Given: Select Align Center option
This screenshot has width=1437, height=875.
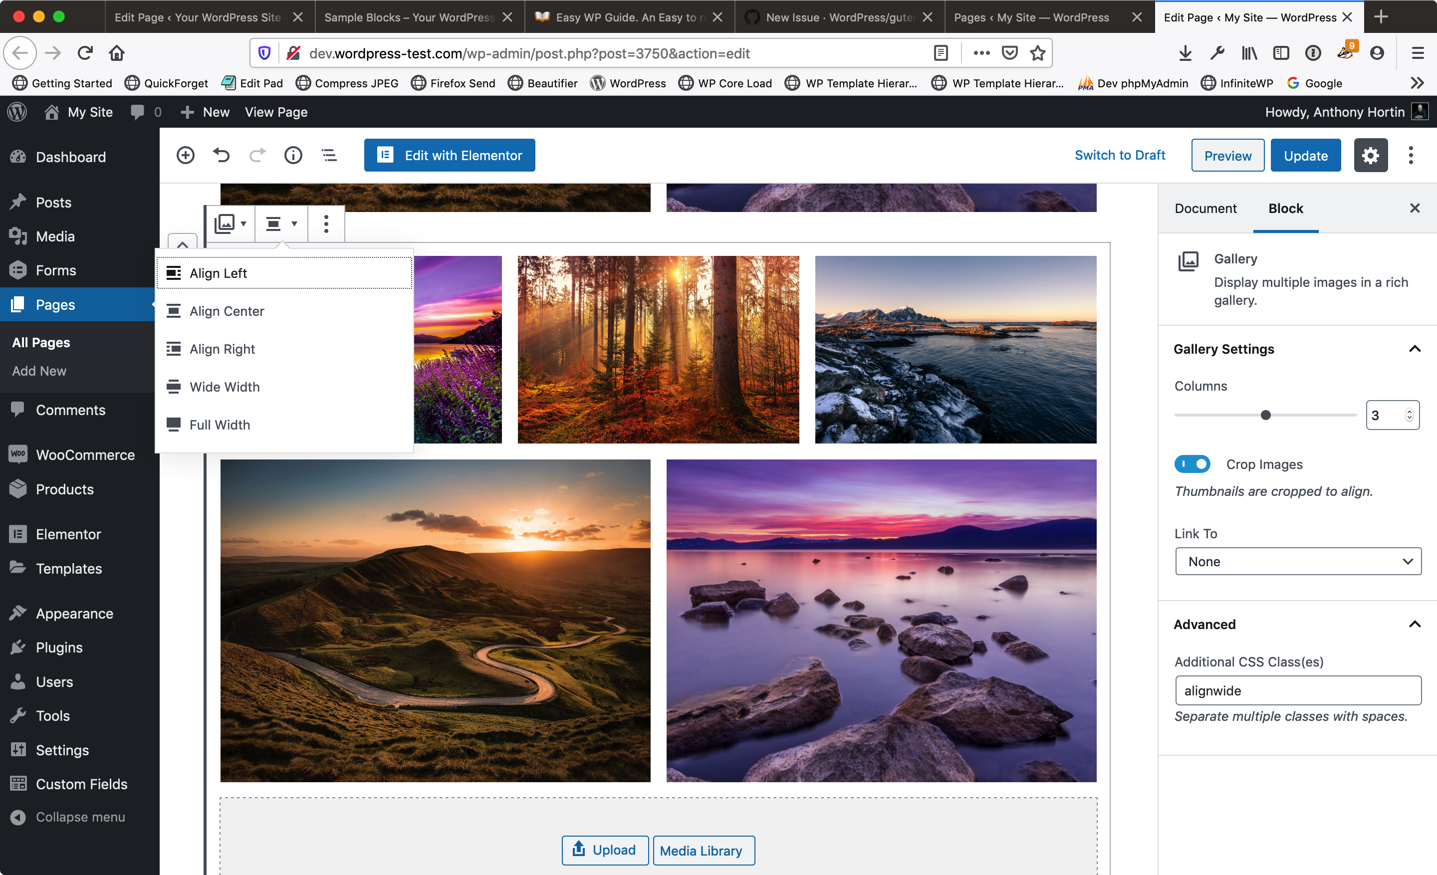Looking at the screenshot, I should [x=284, y=311].
